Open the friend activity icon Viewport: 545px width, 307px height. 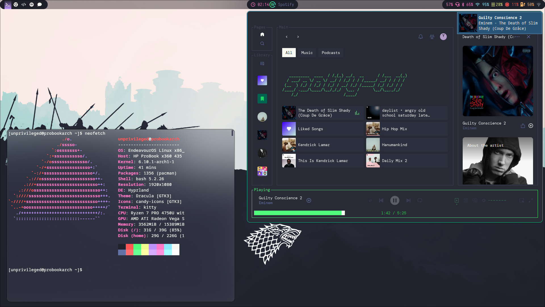coord(432,37)
